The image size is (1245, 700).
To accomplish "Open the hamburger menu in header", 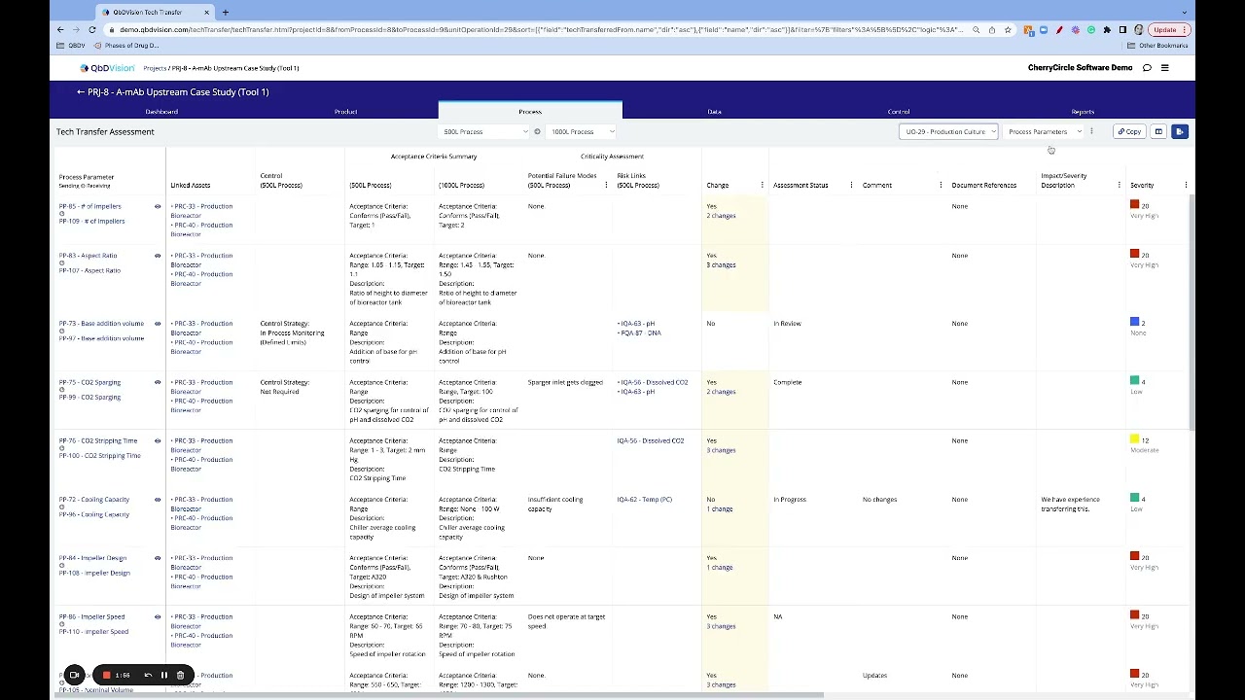I will [1165, 68].
